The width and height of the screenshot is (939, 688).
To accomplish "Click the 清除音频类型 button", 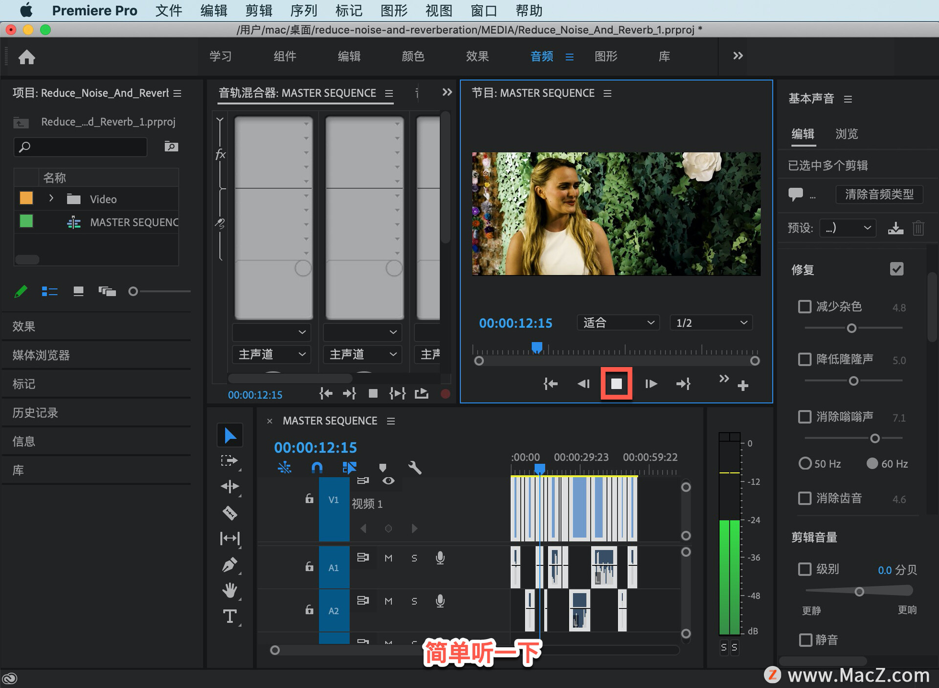I will click(879, 194).
